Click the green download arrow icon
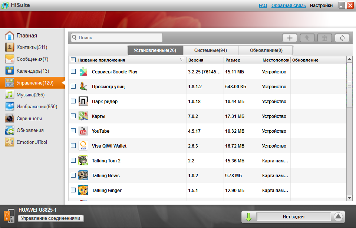Viewport: 356px width, 228px height. click(x=248, y=217)
